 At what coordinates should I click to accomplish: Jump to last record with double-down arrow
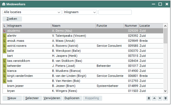pyautogui.click(x=165, y=98)
